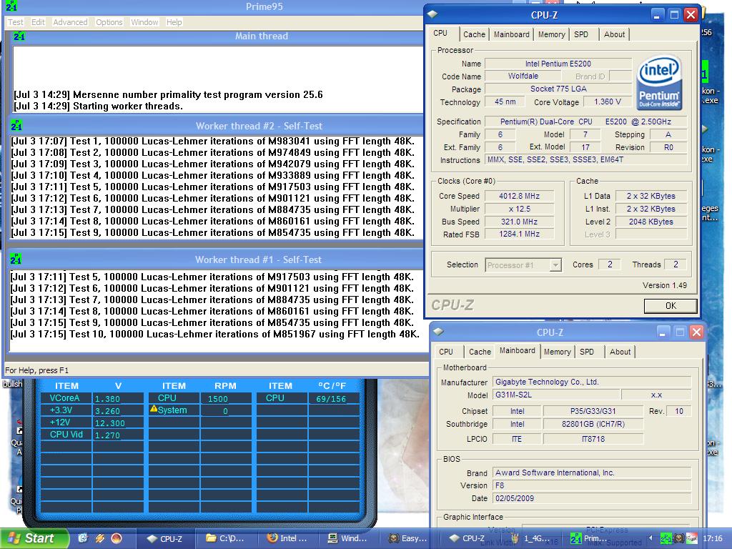
Task: Click the Core Speed value 4012.8 MHz
Action: (519, 196)
